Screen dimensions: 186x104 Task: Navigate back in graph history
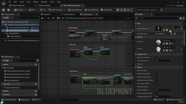coord(49,18)
